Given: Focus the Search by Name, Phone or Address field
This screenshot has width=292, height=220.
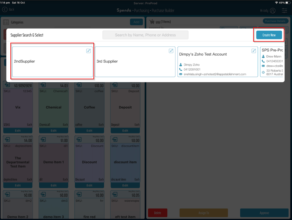Looking at the screenshot, I should coord(145,35).
